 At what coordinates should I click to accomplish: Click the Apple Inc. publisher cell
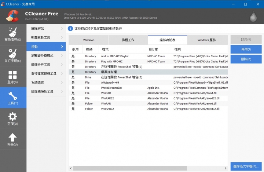pos(153,88)
